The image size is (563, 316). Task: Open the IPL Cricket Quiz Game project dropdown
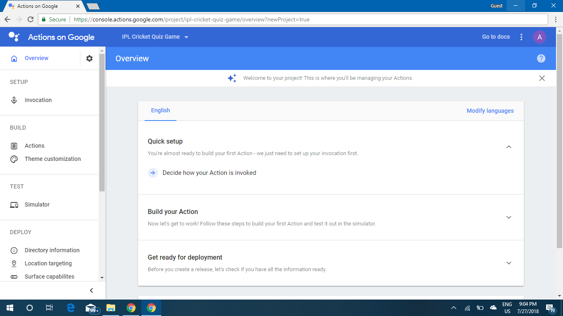click(x=155, y=37)
